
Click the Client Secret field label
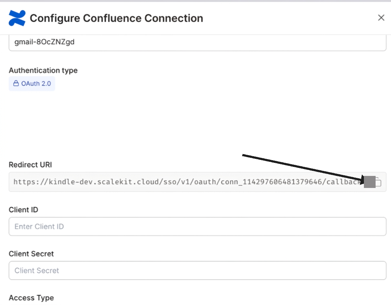[31, 254]
